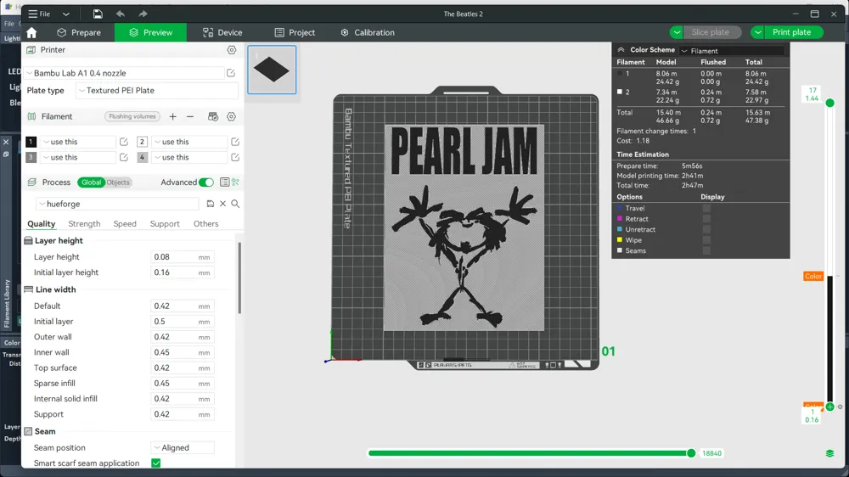Discard hueforge preset changes with X icon
849x477 pixels.
(x=222, y=204)
